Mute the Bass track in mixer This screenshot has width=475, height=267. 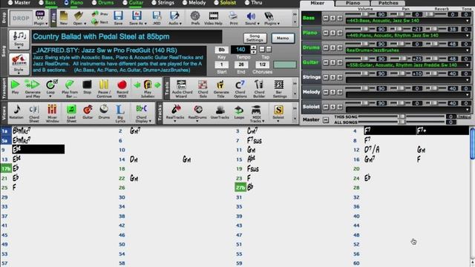click(x=326, y=18)
